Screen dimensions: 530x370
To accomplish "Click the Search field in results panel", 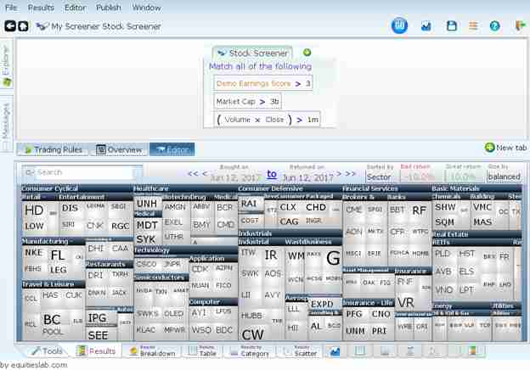I will tap(82, 172).
